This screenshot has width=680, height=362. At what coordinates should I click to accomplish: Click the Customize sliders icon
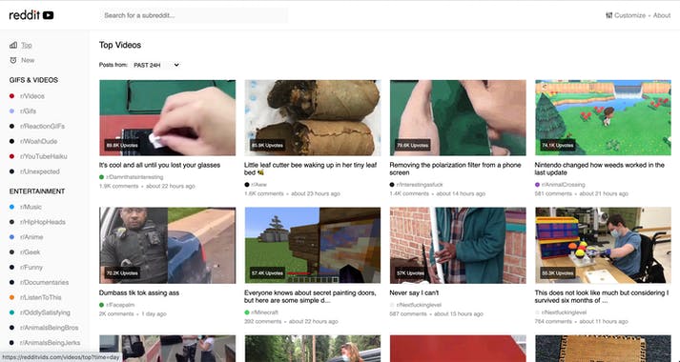coord(608,15)
